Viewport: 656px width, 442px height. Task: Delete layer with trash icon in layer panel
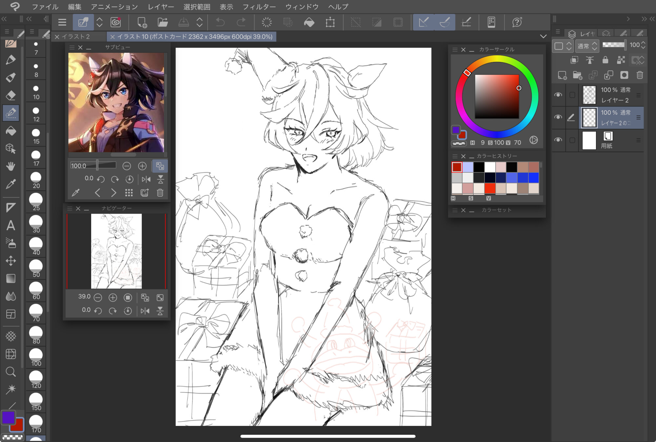[640, 75]
